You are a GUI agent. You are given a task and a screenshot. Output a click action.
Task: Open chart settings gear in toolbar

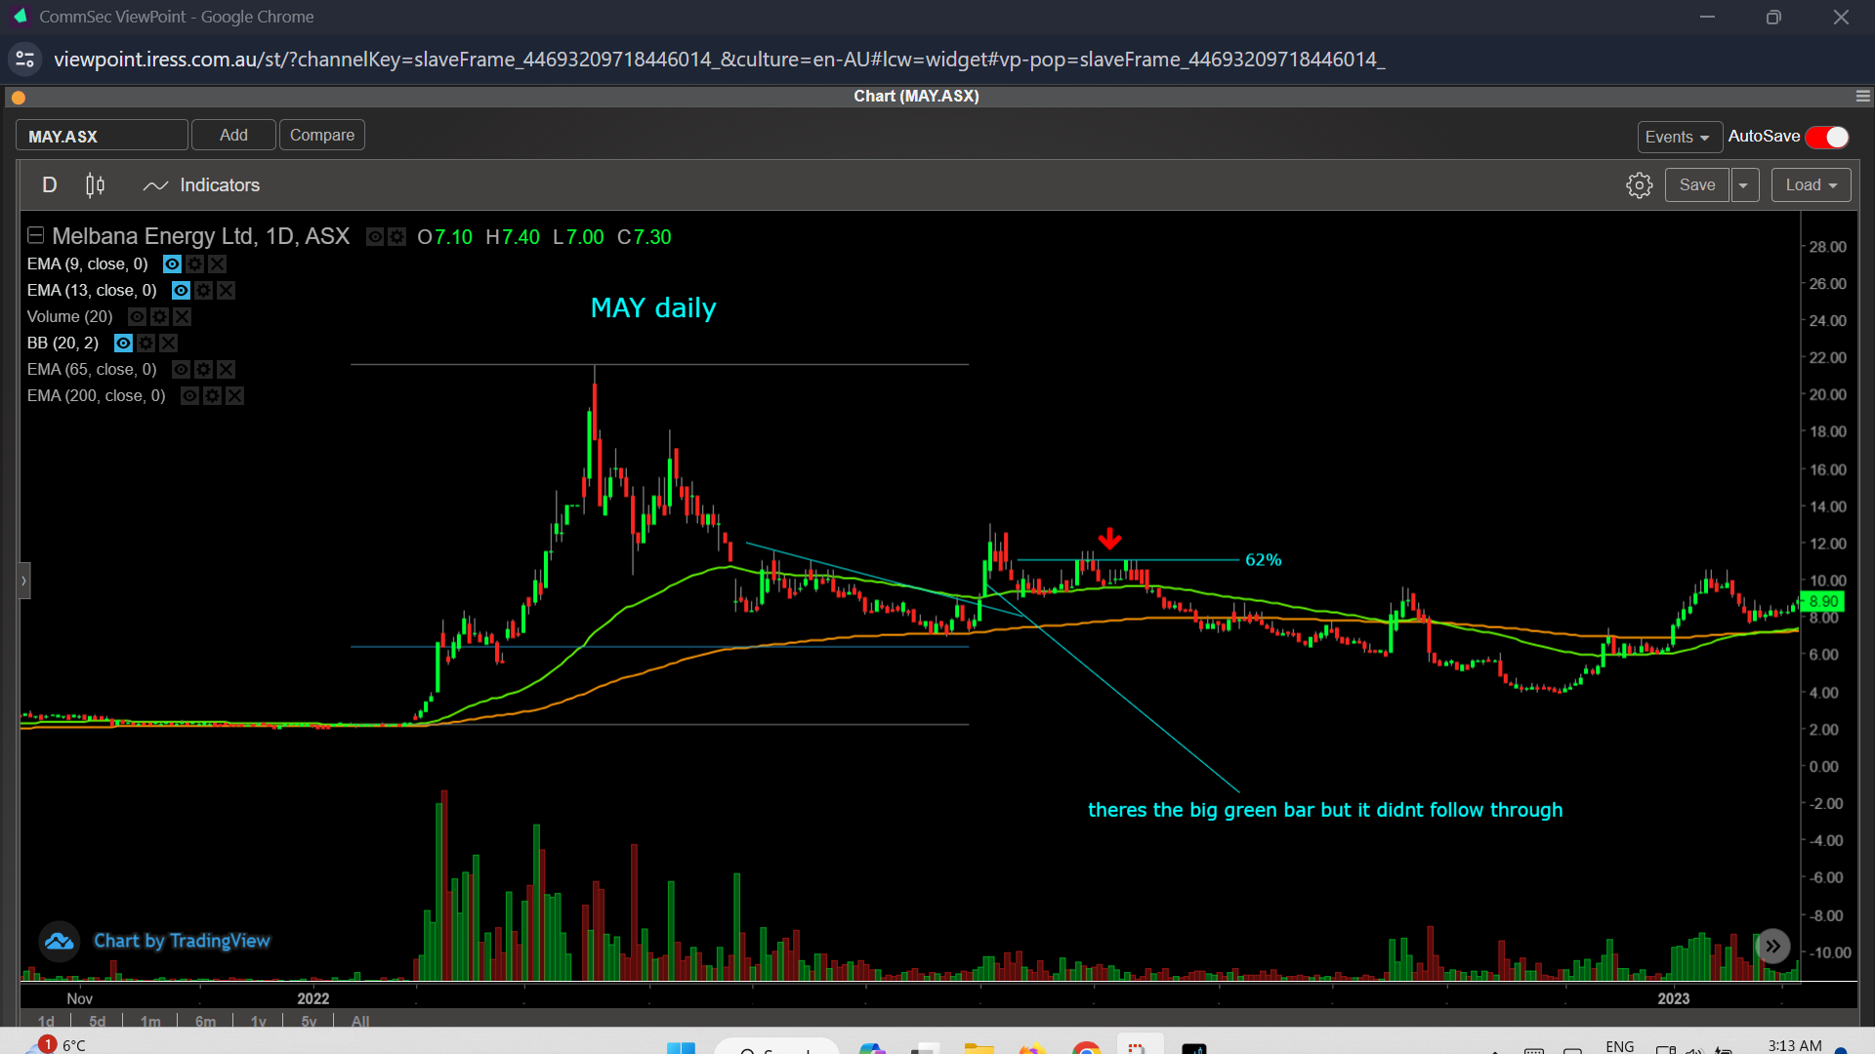[1640, 185]
